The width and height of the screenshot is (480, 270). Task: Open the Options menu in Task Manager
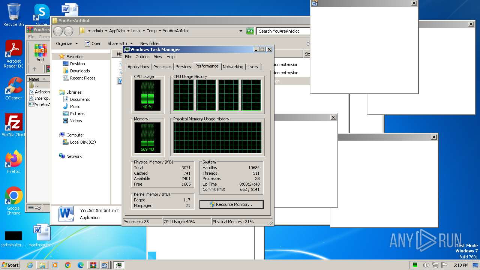pos(142,57)
